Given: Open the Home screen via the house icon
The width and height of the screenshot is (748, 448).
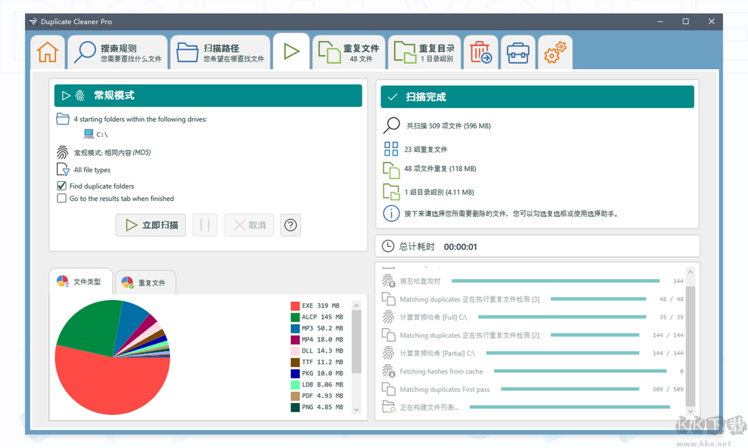Looking at the screenshot, I should coord(47,52).
